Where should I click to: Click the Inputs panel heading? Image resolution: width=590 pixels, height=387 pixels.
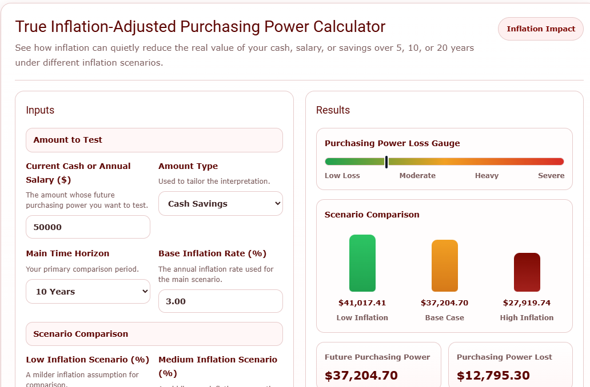pyautogui.click(x=40, y=110)
